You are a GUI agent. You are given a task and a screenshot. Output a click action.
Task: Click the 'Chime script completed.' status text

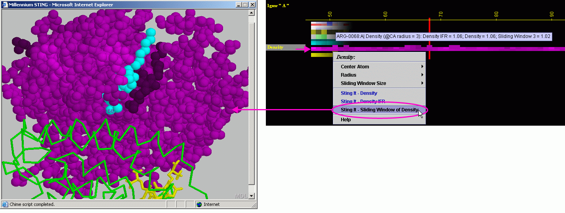[32, 204]
